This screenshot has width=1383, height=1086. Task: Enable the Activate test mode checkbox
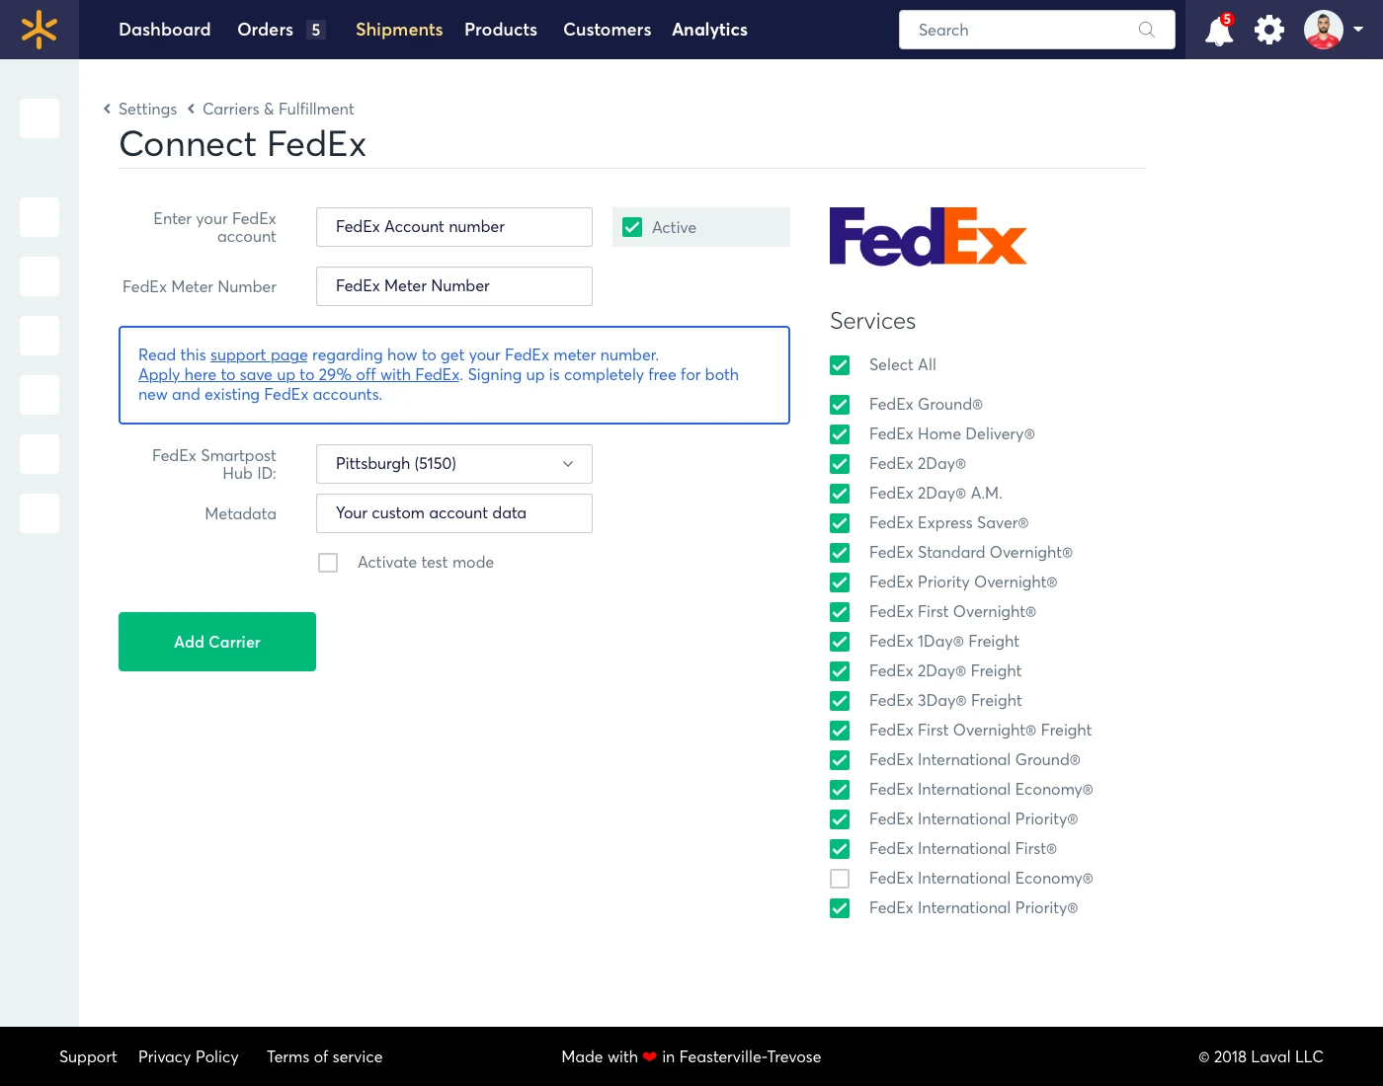[x=328, y=563]
